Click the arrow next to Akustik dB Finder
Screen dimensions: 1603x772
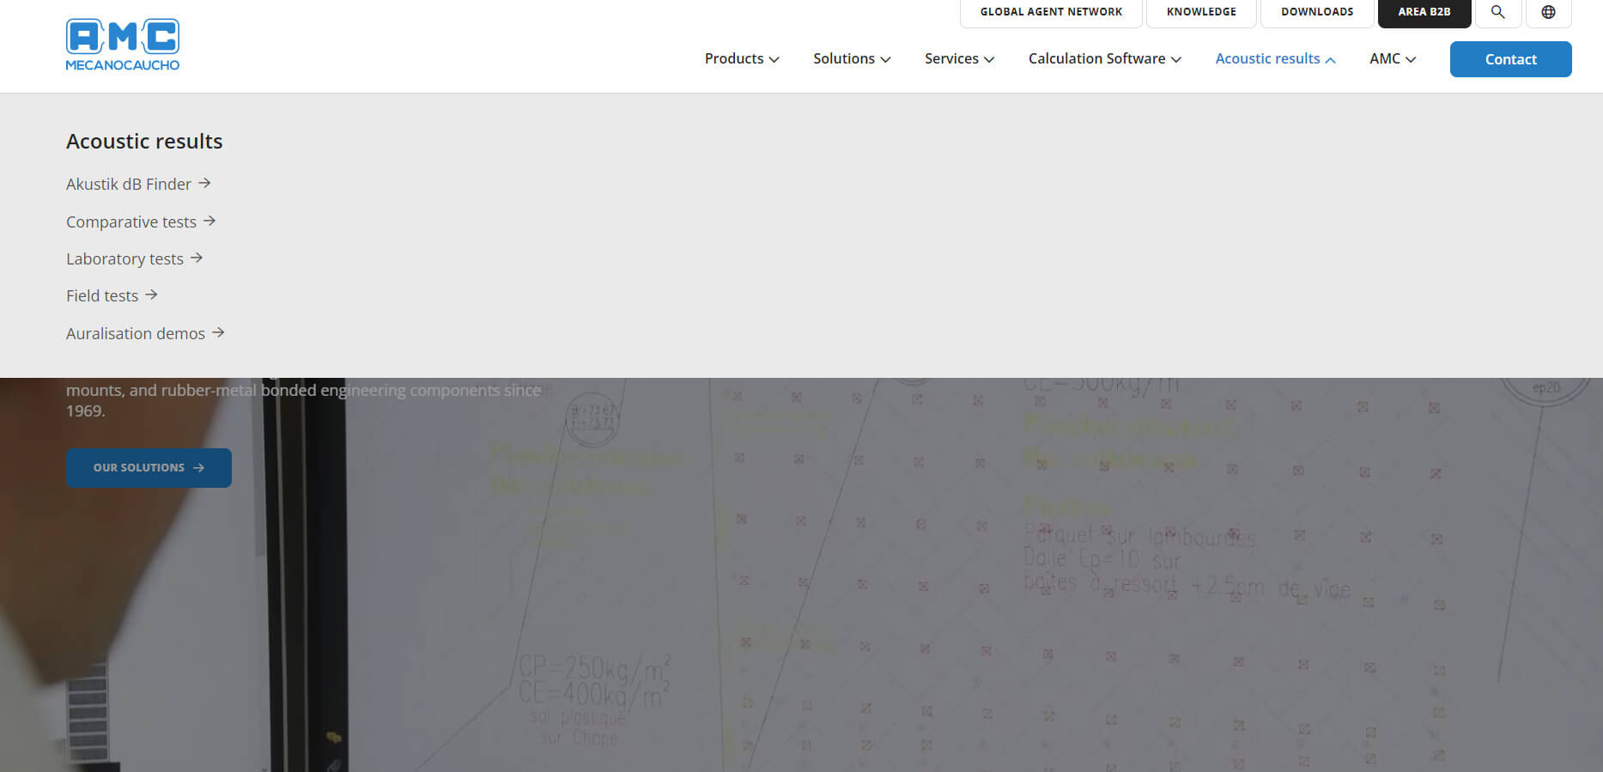(x=204, y=183)
